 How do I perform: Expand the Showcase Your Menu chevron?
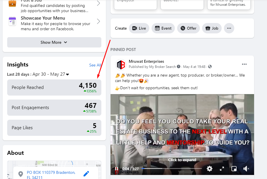coord(98,21)
